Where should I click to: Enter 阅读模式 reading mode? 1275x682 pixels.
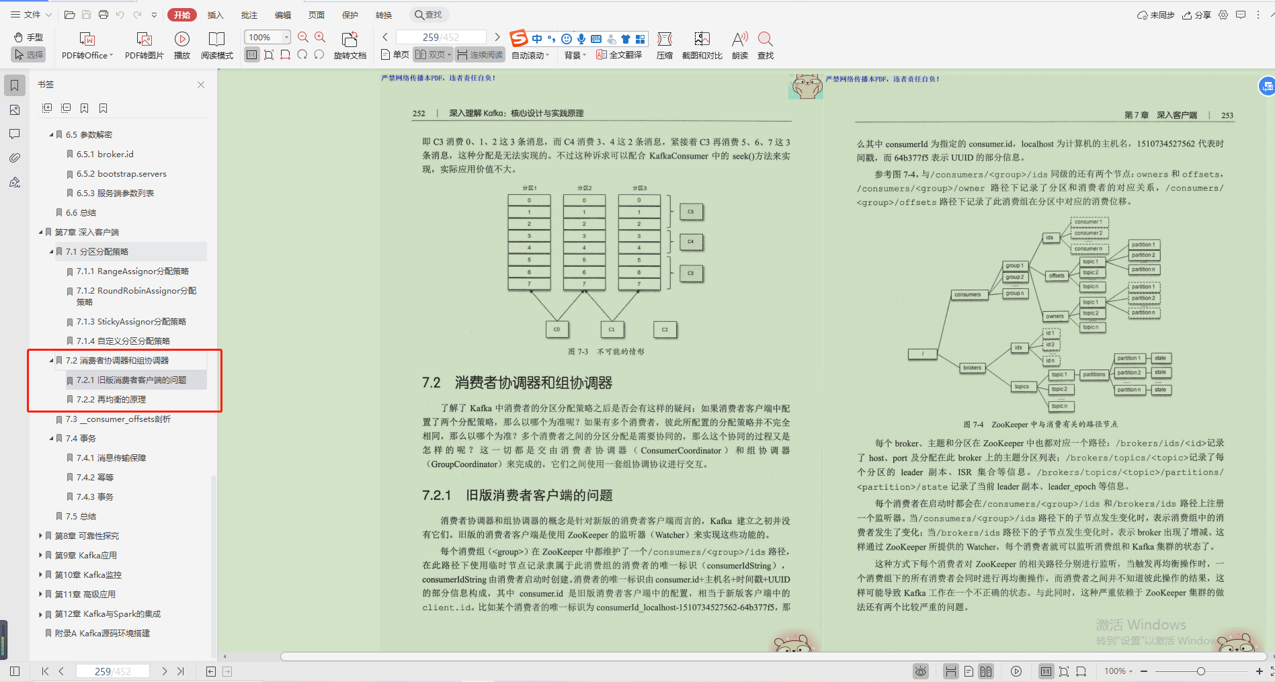216,46
